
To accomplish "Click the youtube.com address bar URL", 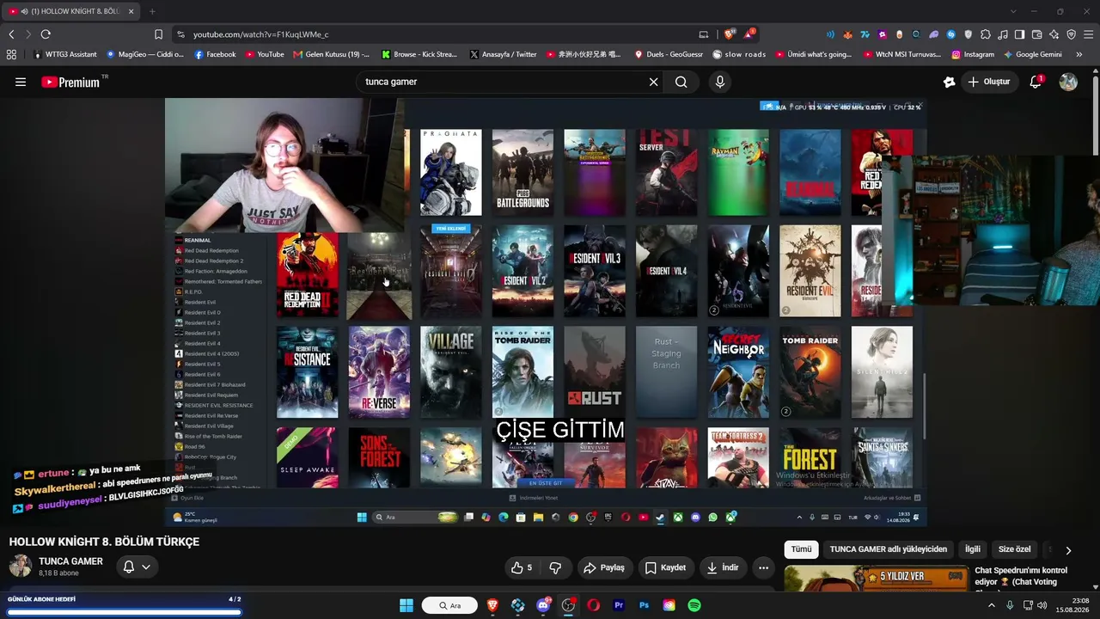I will coord(260,34).
